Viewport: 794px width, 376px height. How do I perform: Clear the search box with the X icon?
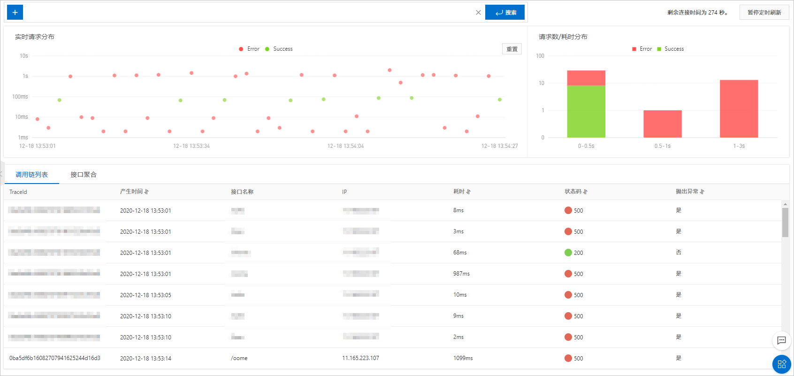478,13
